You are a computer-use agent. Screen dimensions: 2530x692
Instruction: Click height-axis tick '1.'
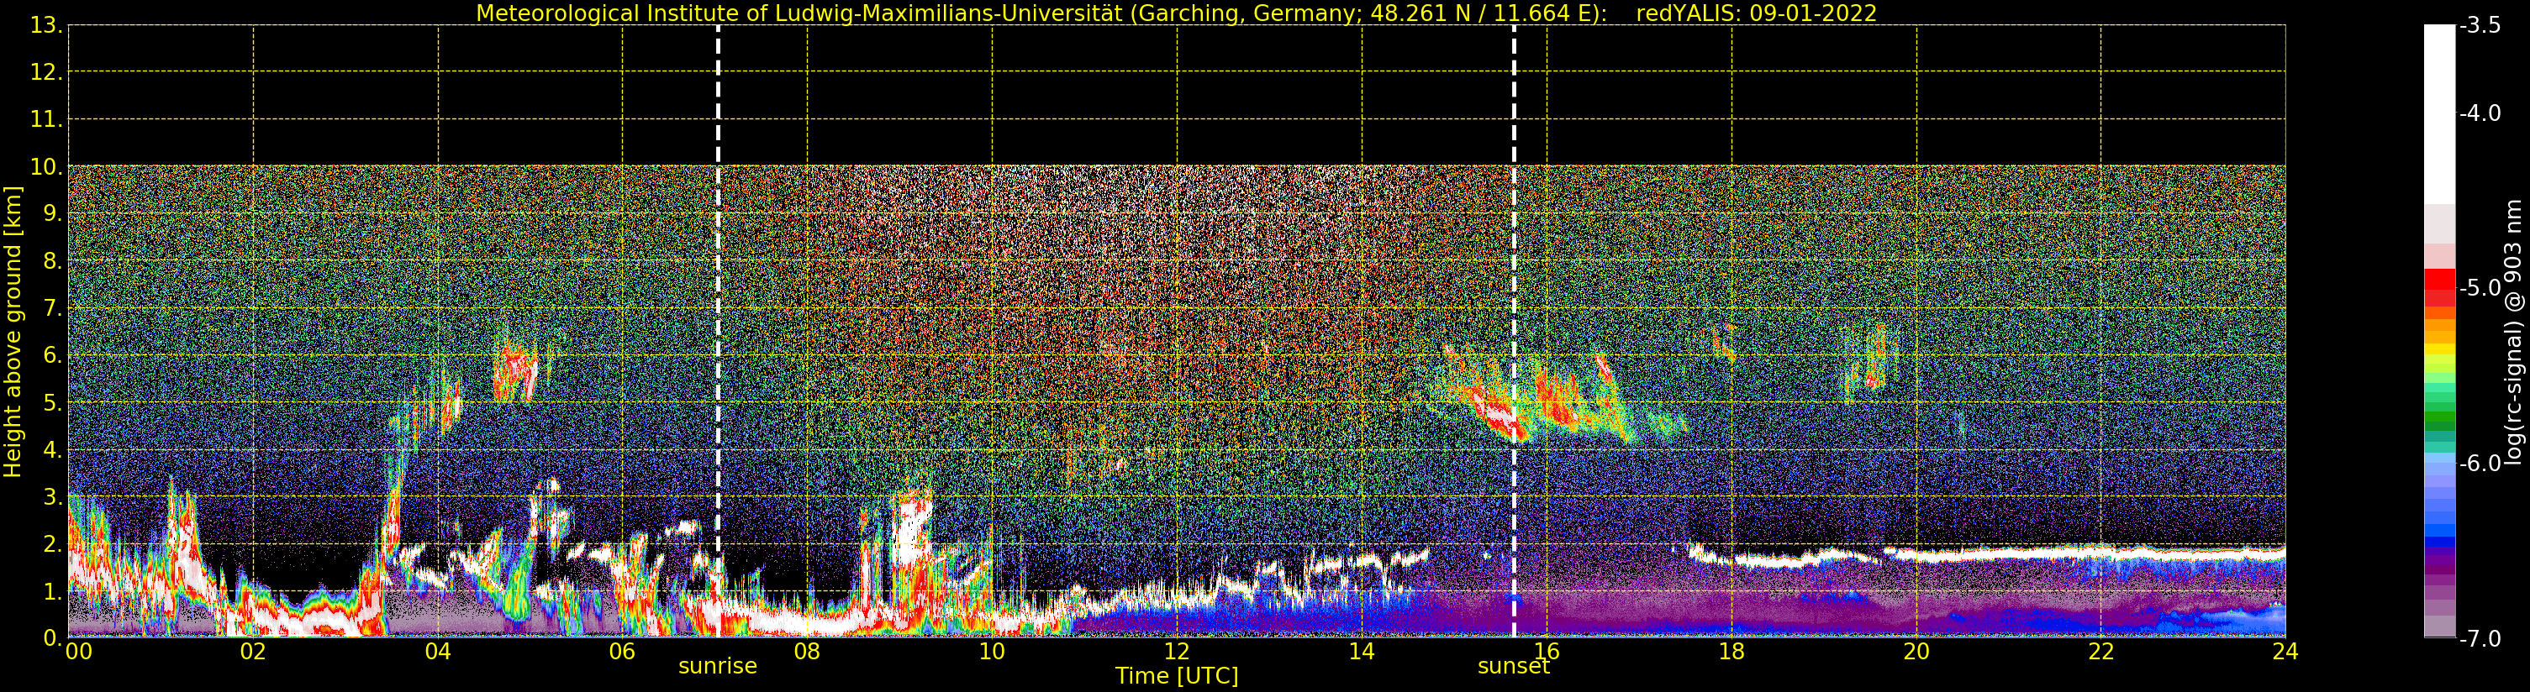pos(52,592)
